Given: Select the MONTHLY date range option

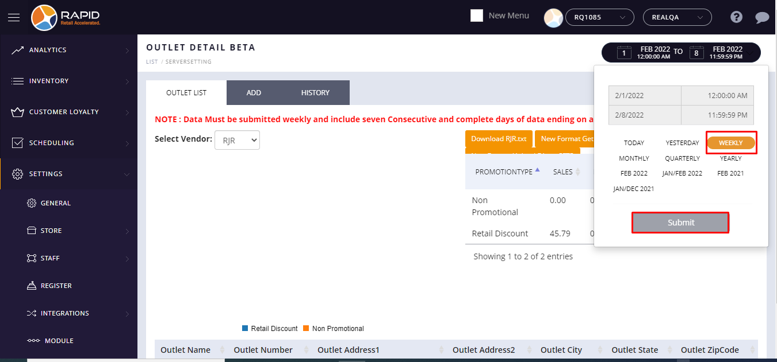Looking at the screenshot, I should click(x=634, y=158).
